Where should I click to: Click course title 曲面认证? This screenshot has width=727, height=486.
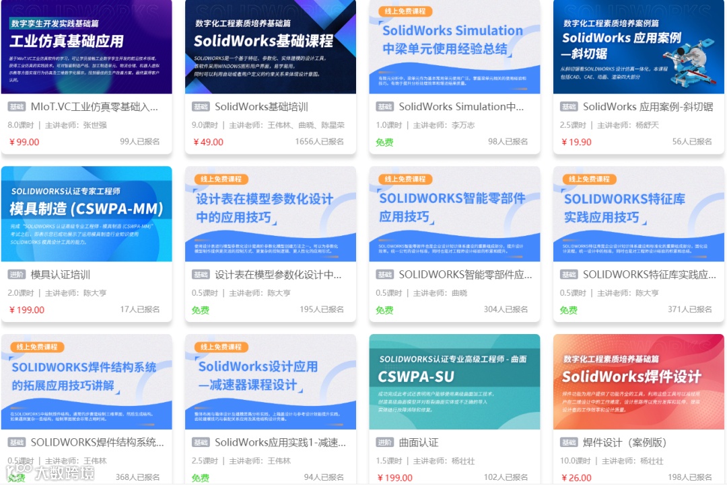point(418,442)
